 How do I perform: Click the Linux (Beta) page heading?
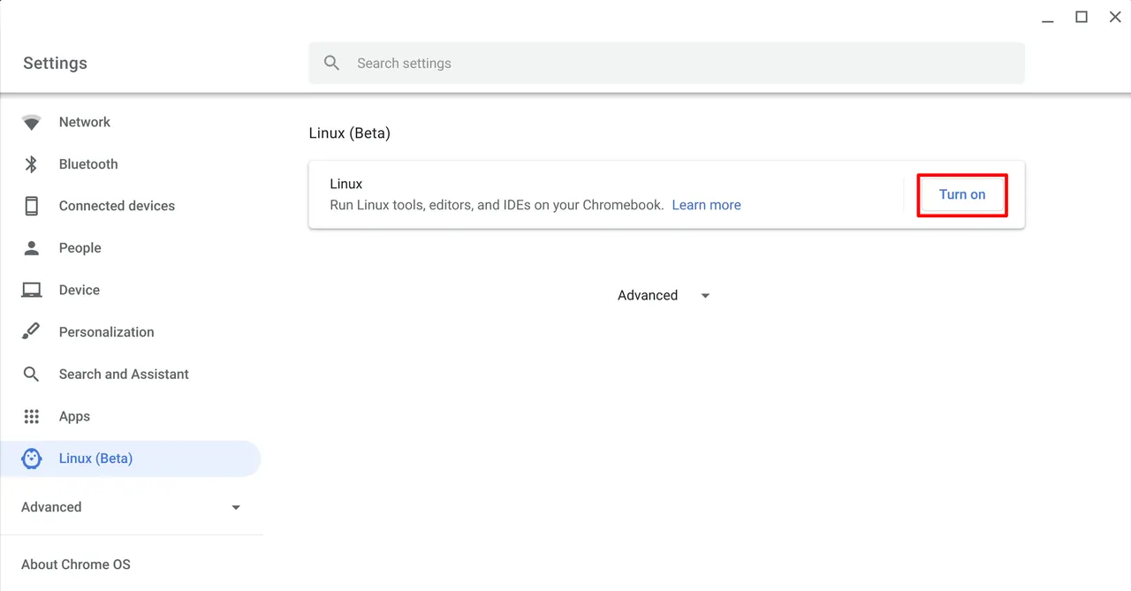click(x=349, y=133)
